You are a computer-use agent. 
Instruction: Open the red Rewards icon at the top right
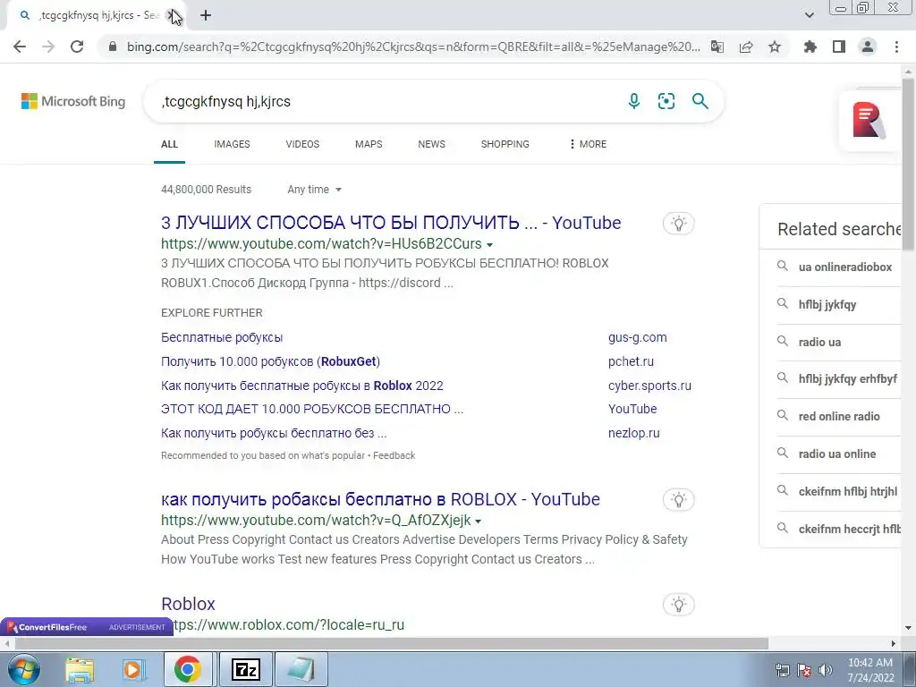(x=869, y=121)
